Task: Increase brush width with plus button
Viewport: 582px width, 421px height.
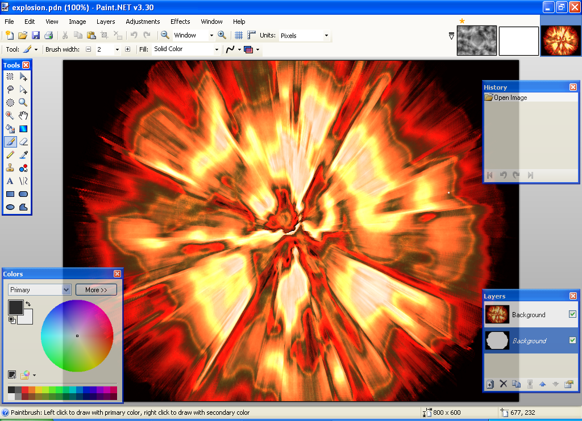Action: (x=128, y=49)
